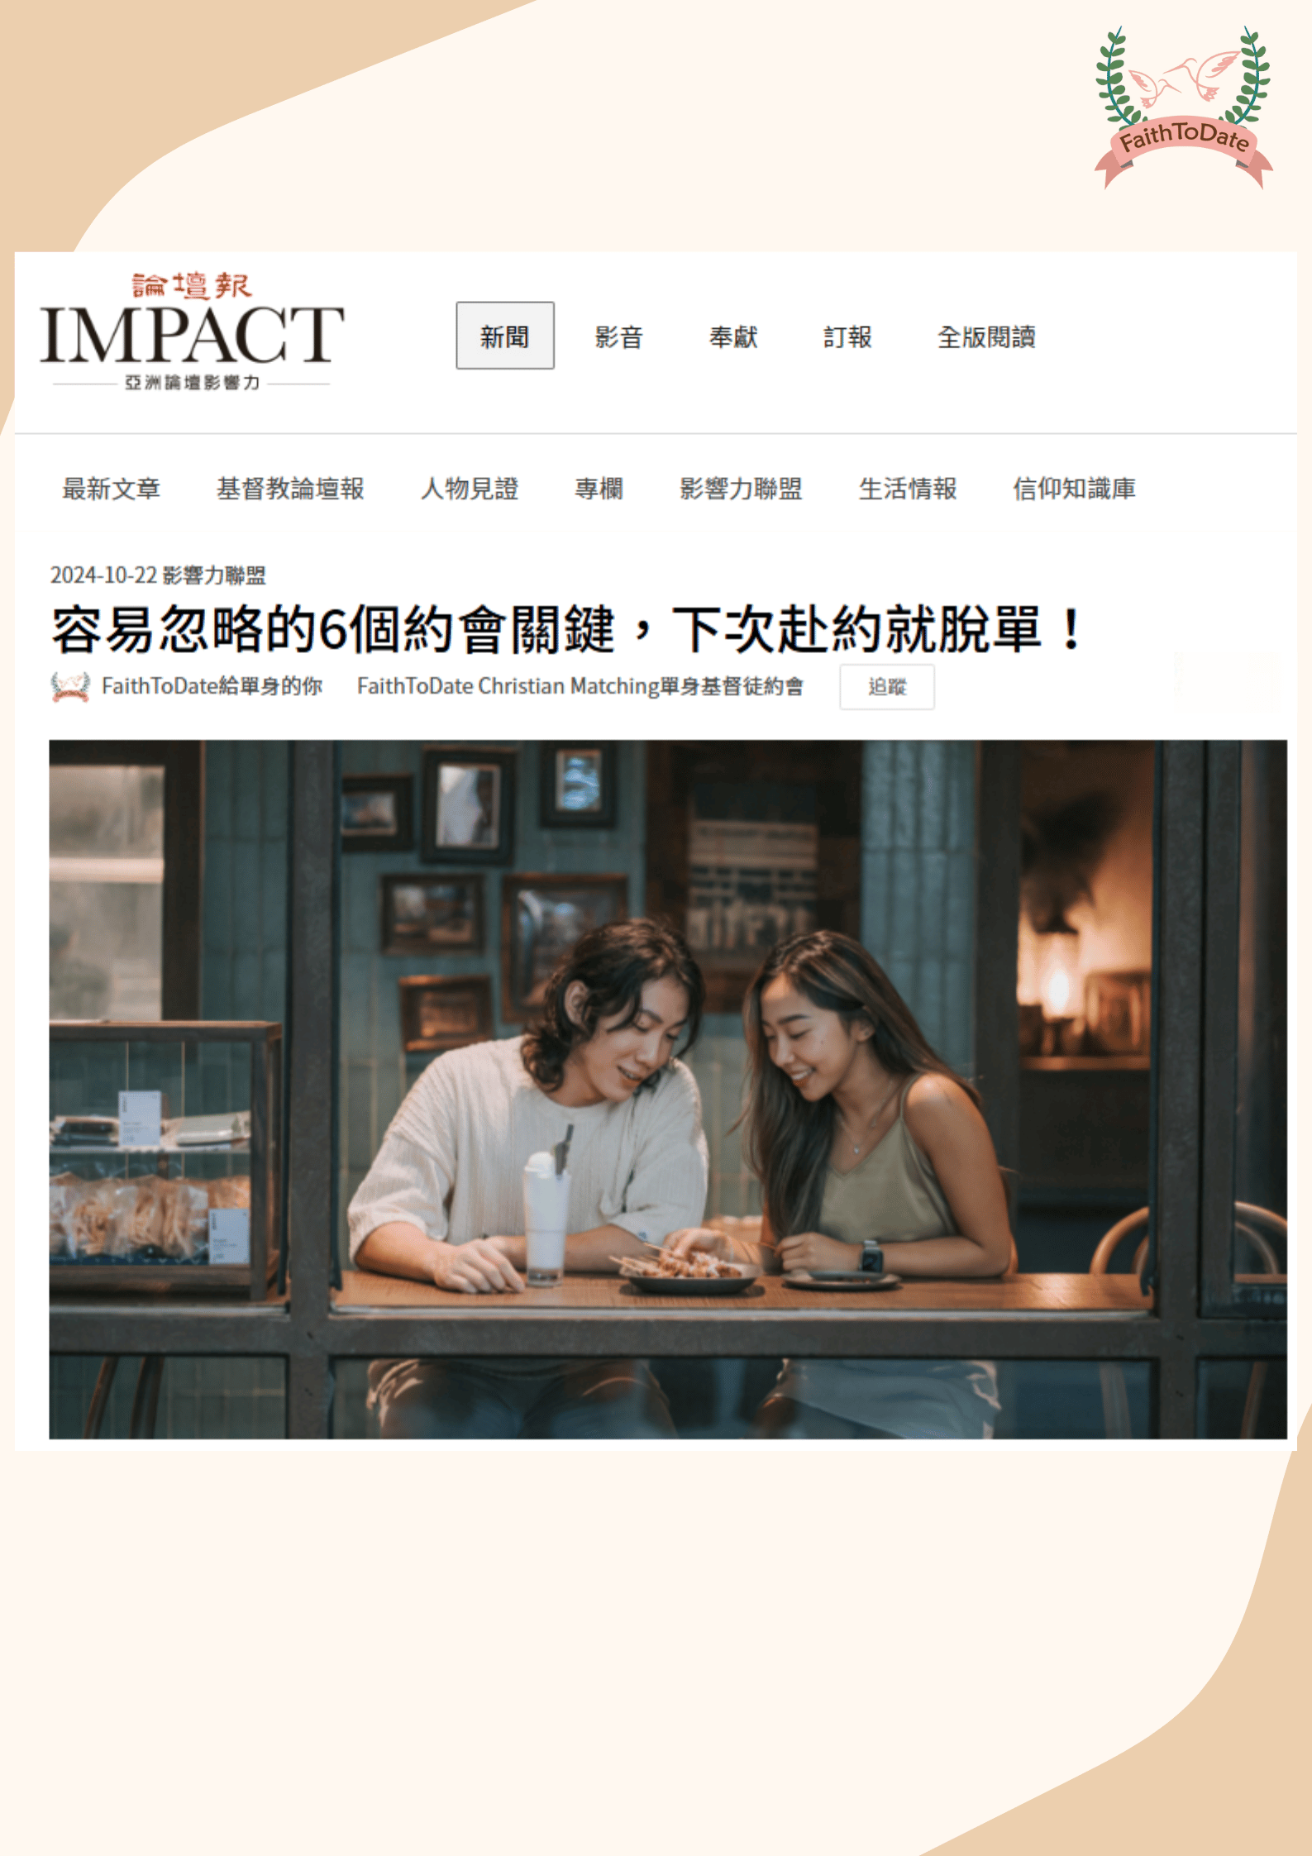Open the 信仰知識庫 category

coord(1074,489)
